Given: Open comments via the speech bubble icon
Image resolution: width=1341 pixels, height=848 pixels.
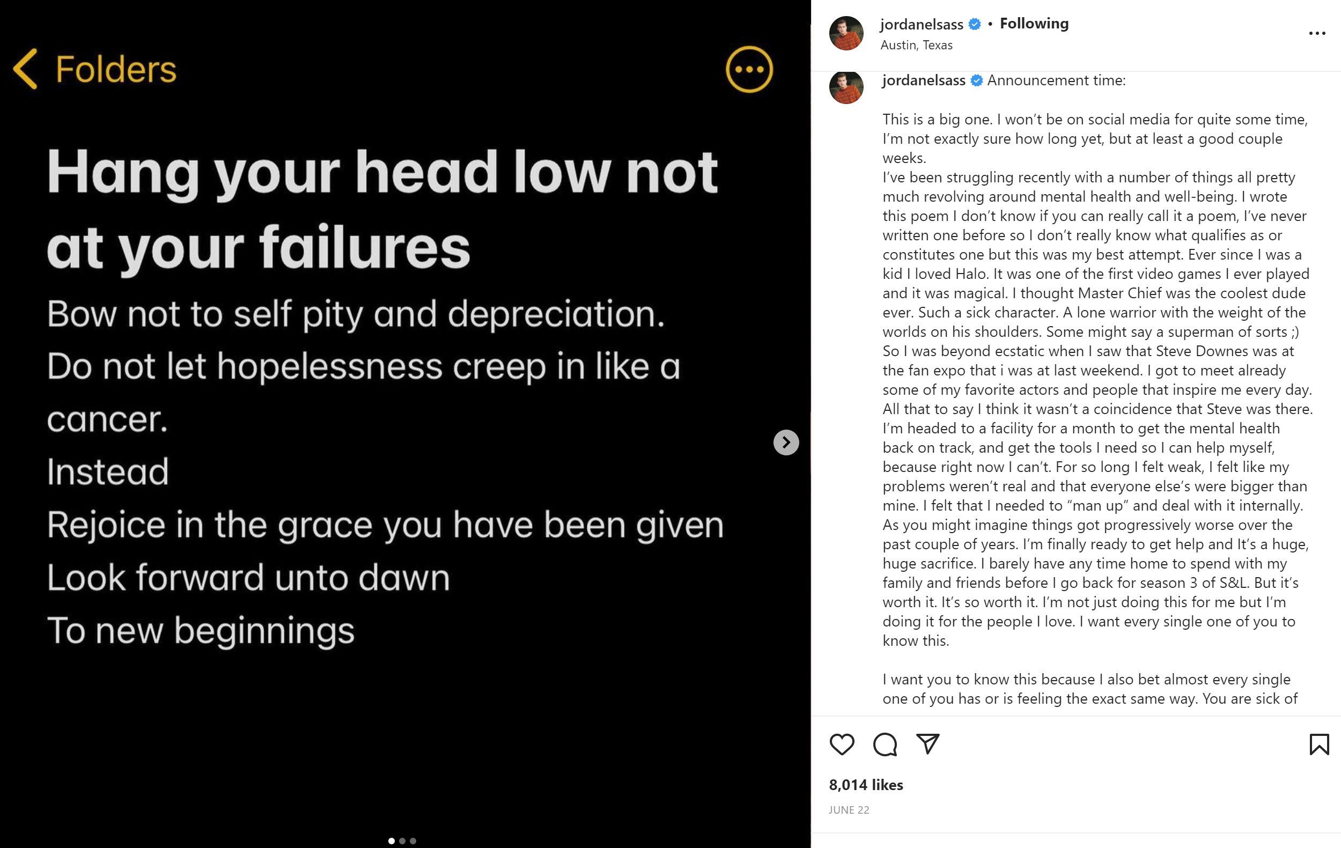Looking at the screenshot, I should click(x=885, y=744).
